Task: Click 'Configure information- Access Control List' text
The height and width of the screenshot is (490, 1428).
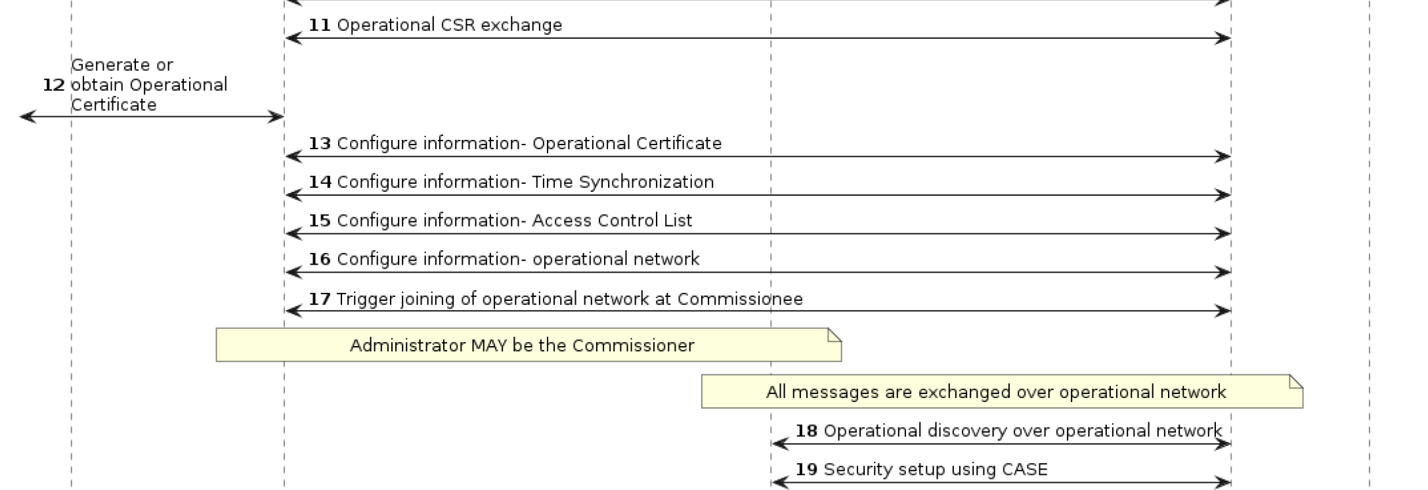Action: [514, 221]
